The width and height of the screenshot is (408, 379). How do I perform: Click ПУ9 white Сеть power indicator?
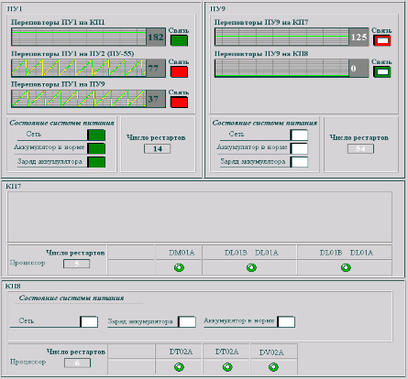tap(299, 135)
